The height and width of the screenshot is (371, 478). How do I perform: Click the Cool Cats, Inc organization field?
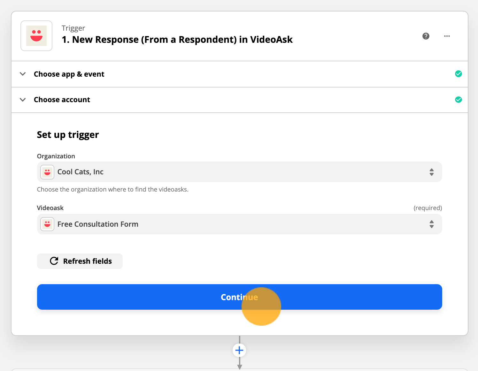pos(240,172)
